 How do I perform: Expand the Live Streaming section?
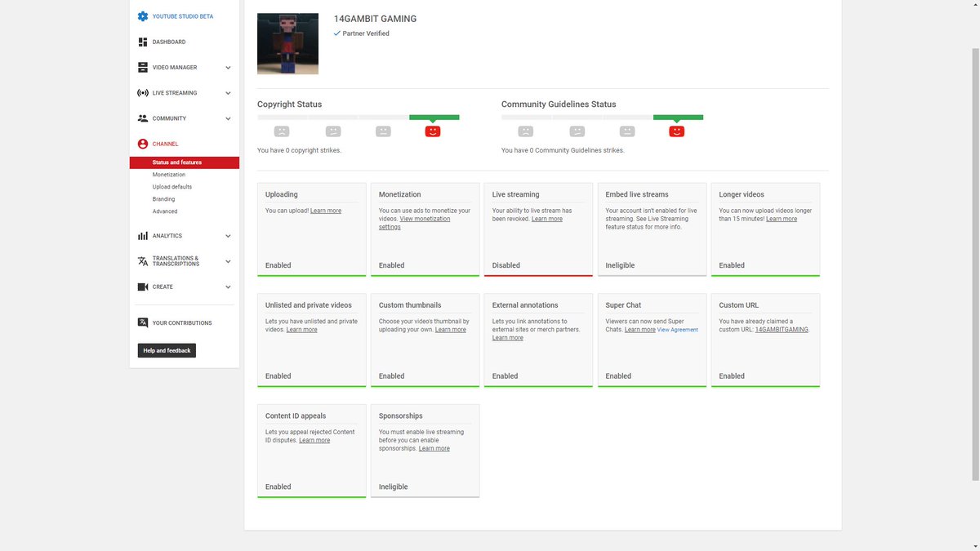click(228, 93)
